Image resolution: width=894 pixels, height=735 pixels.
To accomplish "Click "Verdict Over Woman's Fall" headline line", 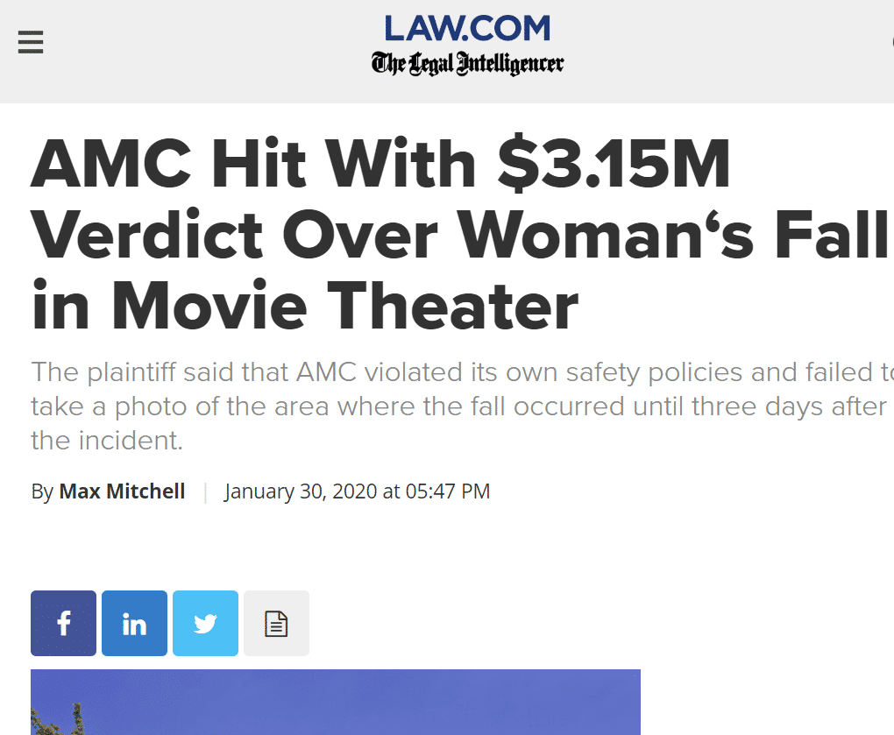I will [459, 234].
